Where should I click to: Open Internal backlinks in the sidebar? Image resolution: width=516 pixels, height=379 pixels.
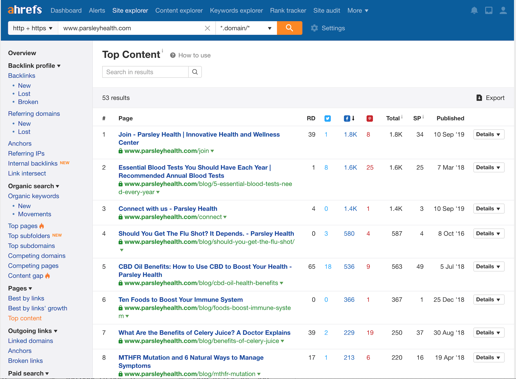click(33, 163)
